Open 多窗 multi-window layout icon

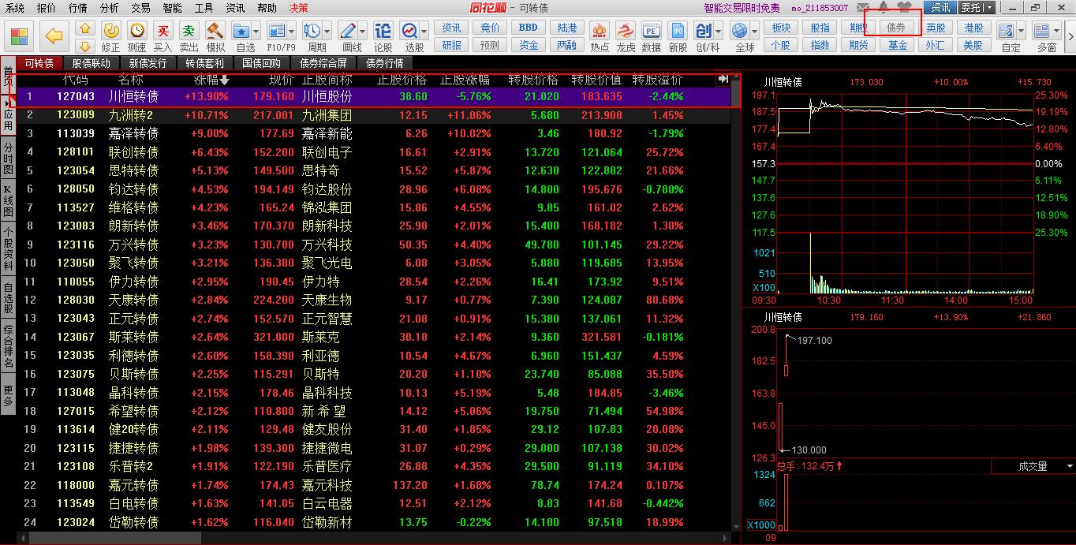pyautogui.click(x=1042, y=32)
